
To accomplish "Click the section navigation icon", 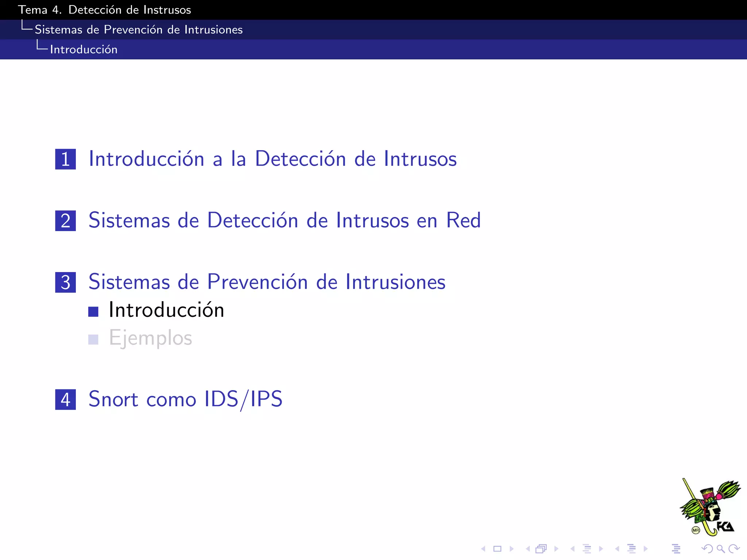I will tap(632, 549).
